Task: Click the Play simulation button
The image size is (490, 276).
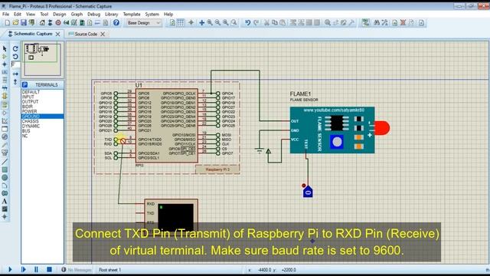Action: point(10,269)
